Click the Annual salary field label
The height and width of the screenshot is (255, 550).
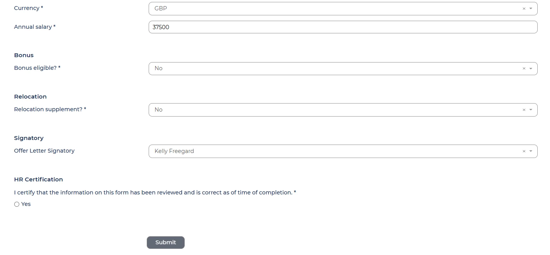pos(35,27)
